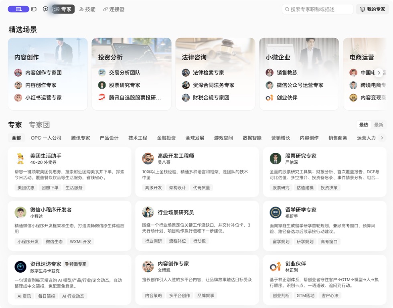Filter by 全球发展 category
Screen dimensions: 393x308
click(x=195, y=138)
